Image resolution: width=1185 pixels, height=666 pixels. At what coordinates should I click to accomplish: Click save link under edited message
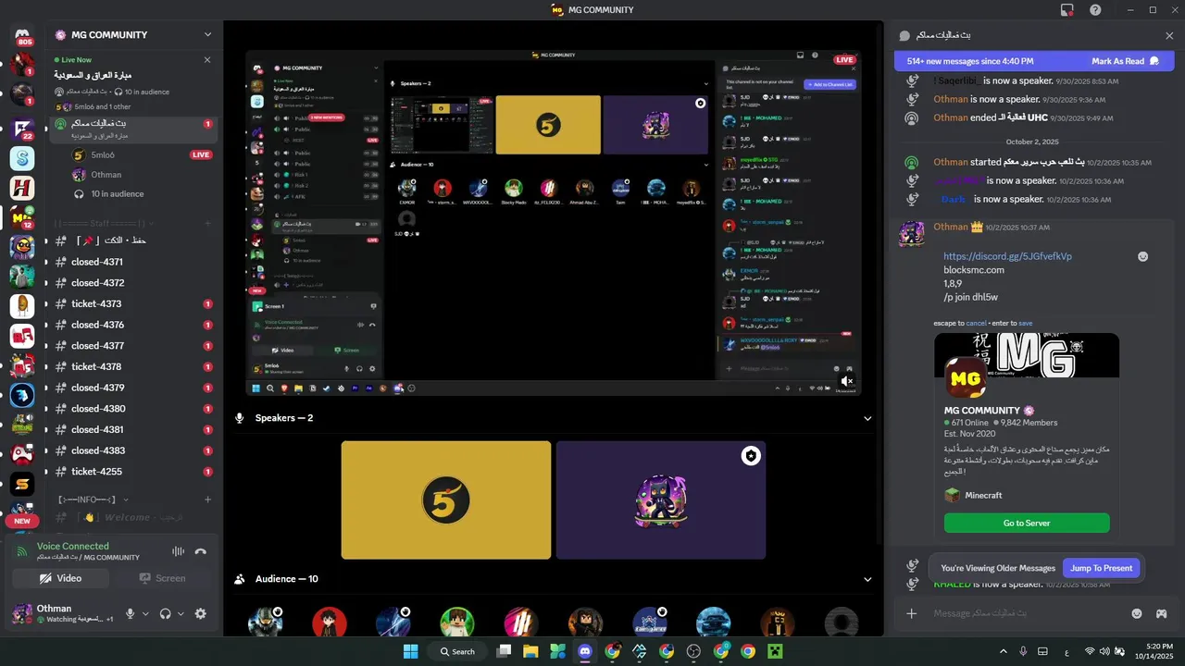[x=1025, y=323]
